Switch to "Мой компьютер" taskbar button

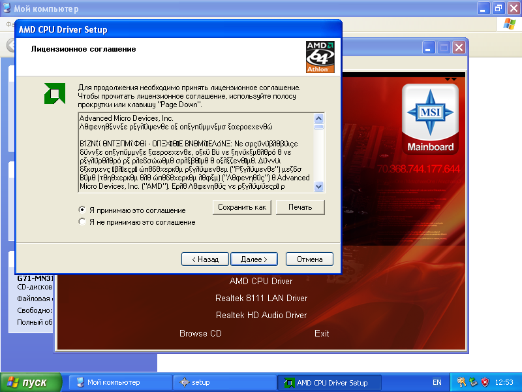(x=121, y=382)
